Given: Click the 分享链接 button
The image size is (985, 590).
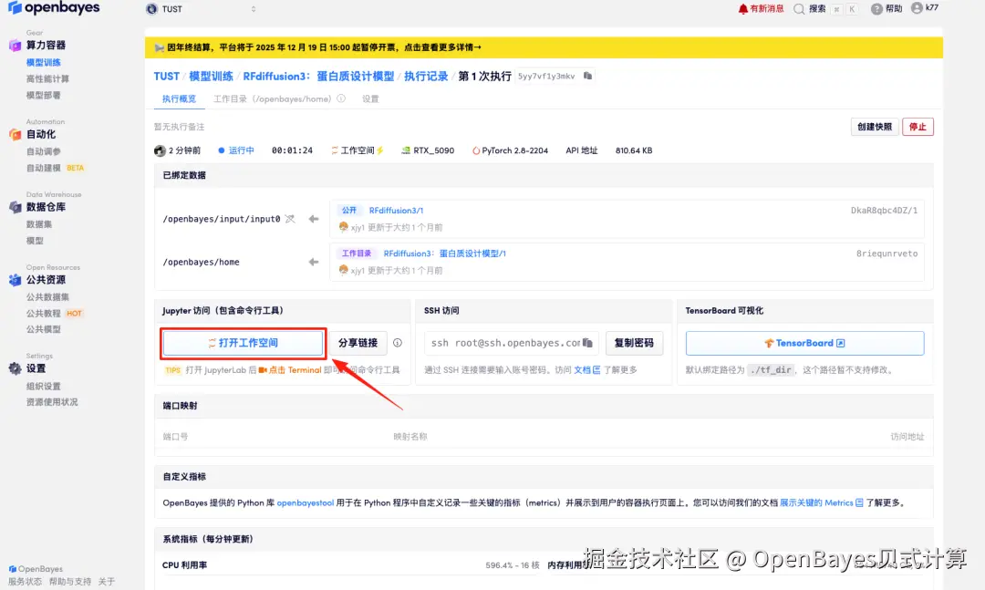Looking at the screenshot, I should [x=358, y=343].
